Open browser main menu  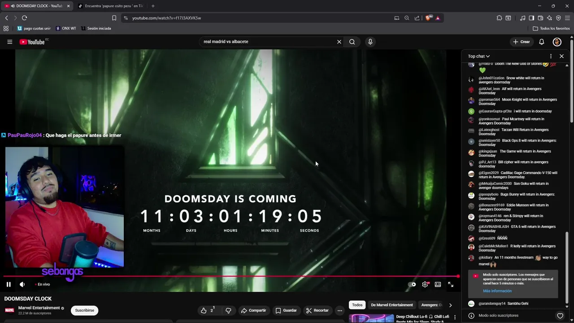pyautogui.click(x=568, y=18)
